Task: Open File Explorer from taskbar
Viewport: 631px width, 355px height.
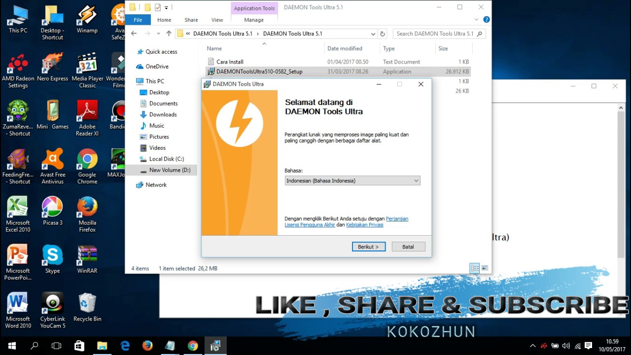Action: (x=102, y=346)
